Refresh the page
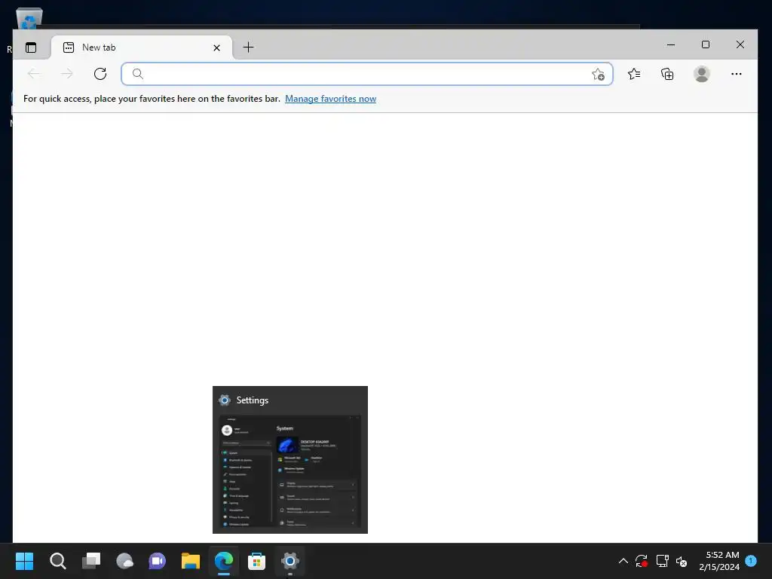 point(100,74)
